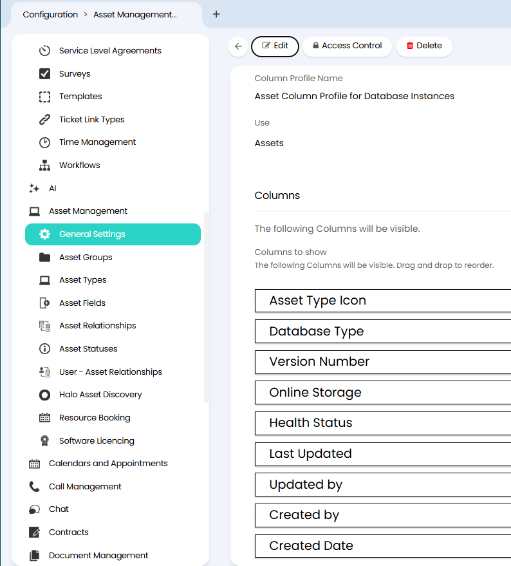The height and width of the screenshot is (566, 511).
Task: Click the Surveys checkmark icon
Action: (44, 73)
